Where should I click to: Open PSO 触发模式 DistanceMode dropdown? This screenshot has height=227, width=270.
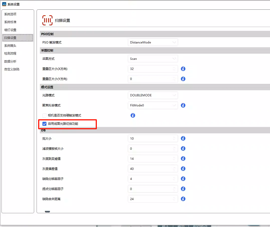point(152,42)
